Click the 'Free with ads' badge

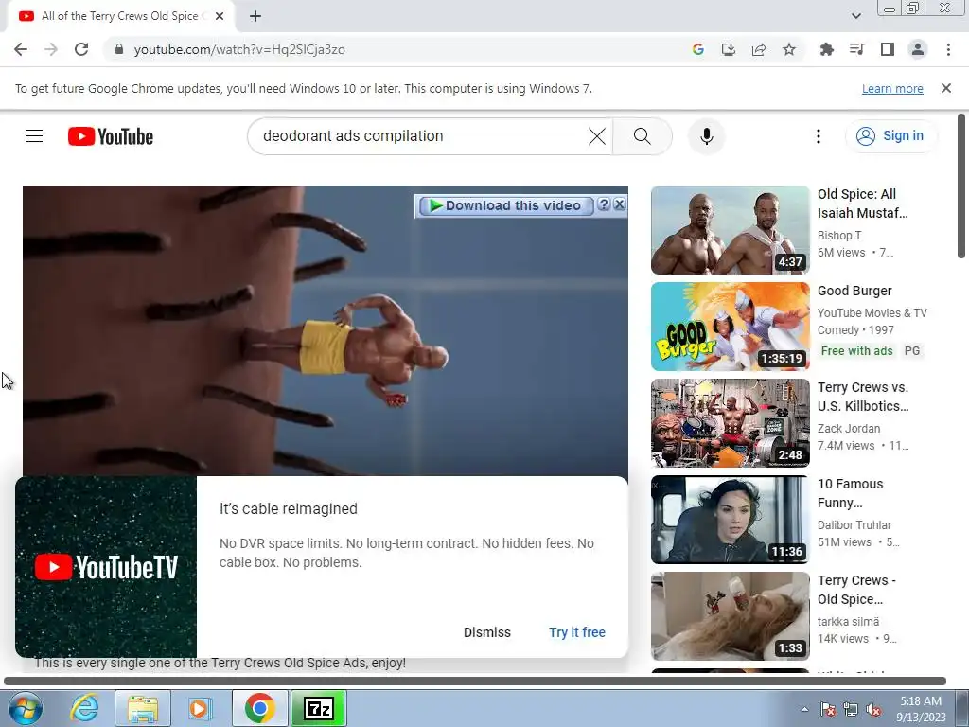[856, 351]
